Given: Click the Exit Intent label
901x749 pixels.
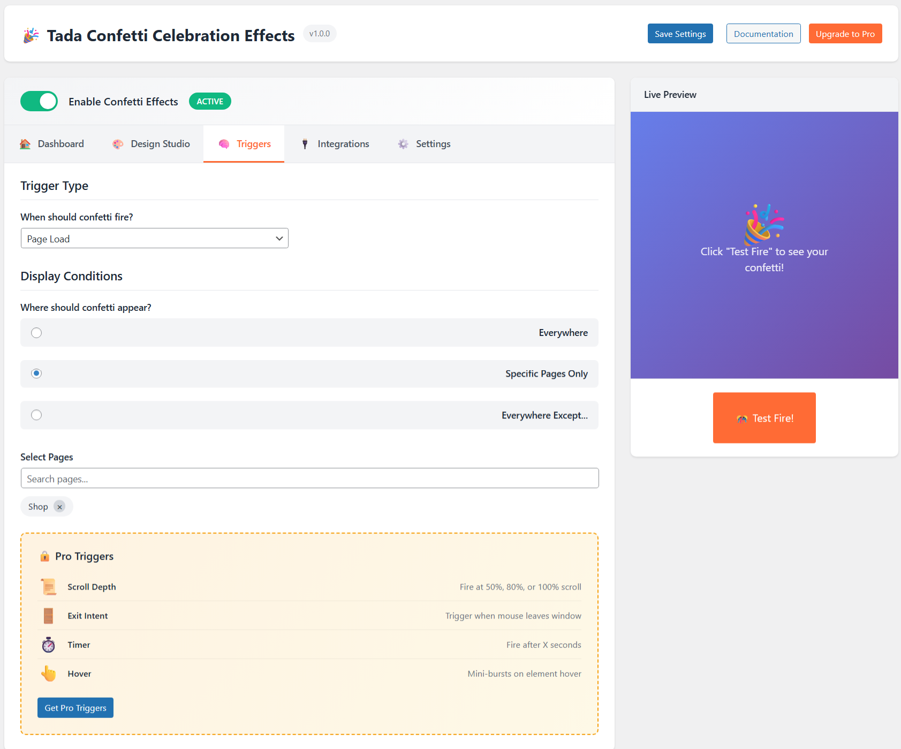Looking at the screenshot, I should pyautogui.click(x=88, y=616).
